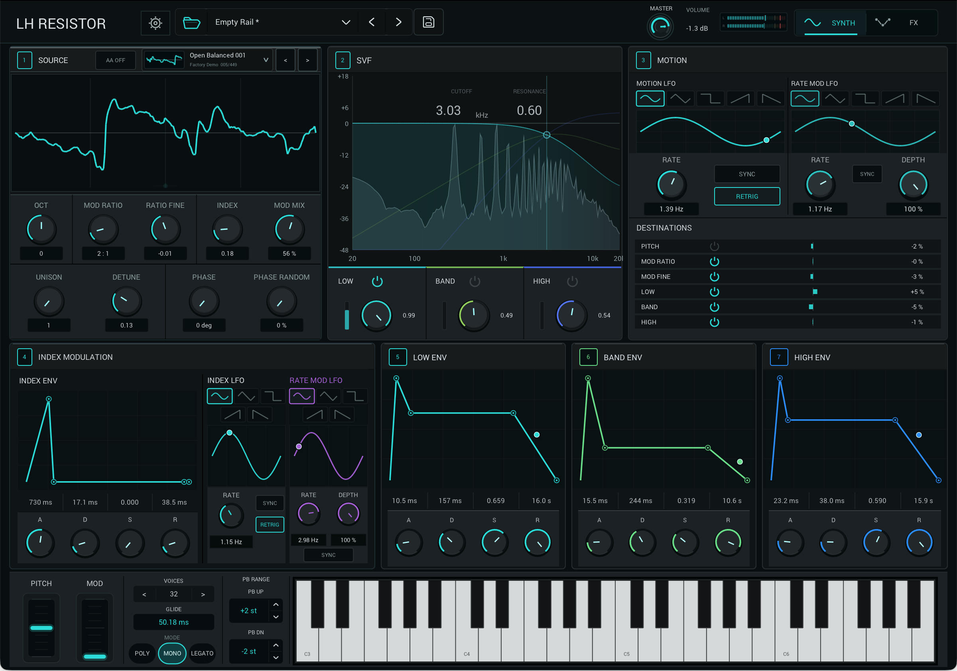This screenshot has width=957, height=671.
Task: Open the settings gear icon
Action: point(156,22)
